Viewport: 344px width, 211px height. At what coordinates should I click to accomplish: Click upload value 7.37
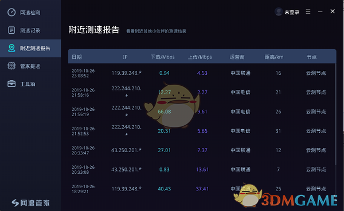(202, 150)
